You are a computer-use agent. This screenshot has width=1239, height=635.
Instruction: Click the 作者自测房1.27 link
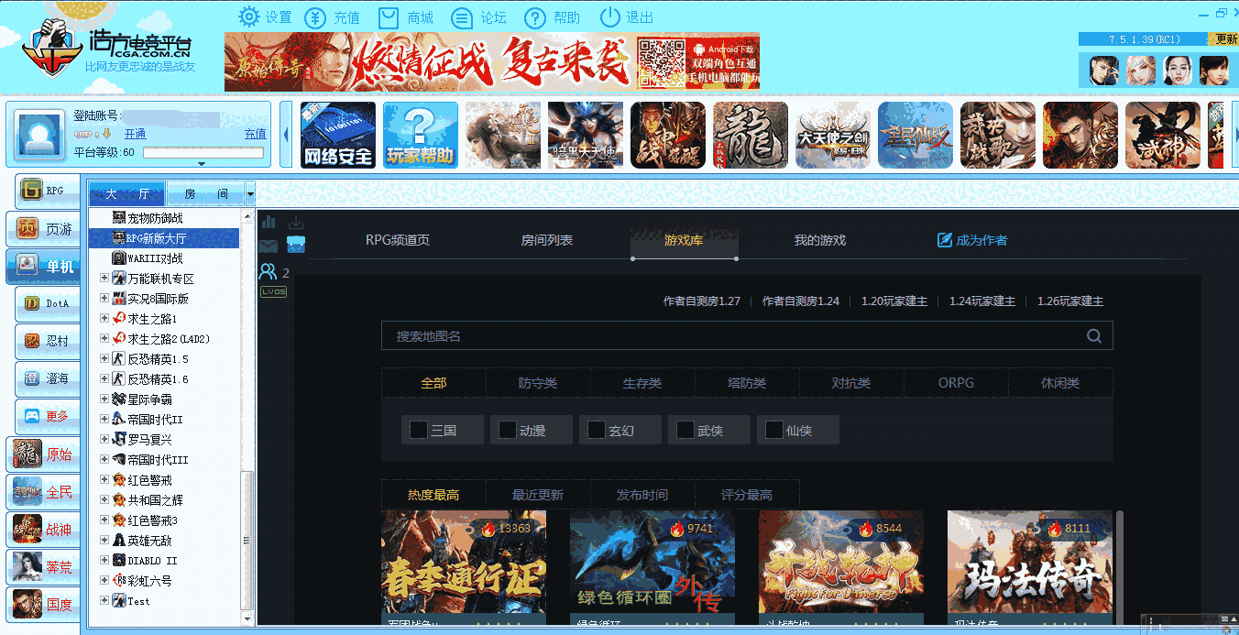pyautogui.click(x=702, y=301)
